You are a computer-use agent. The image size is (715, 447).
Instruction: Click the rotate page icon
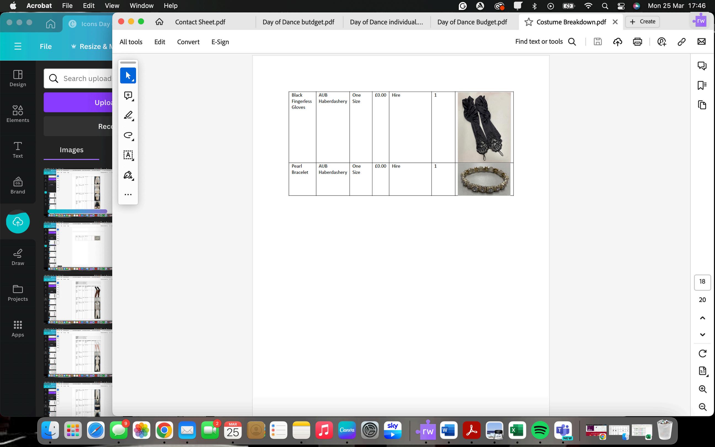tap(702, 353)
